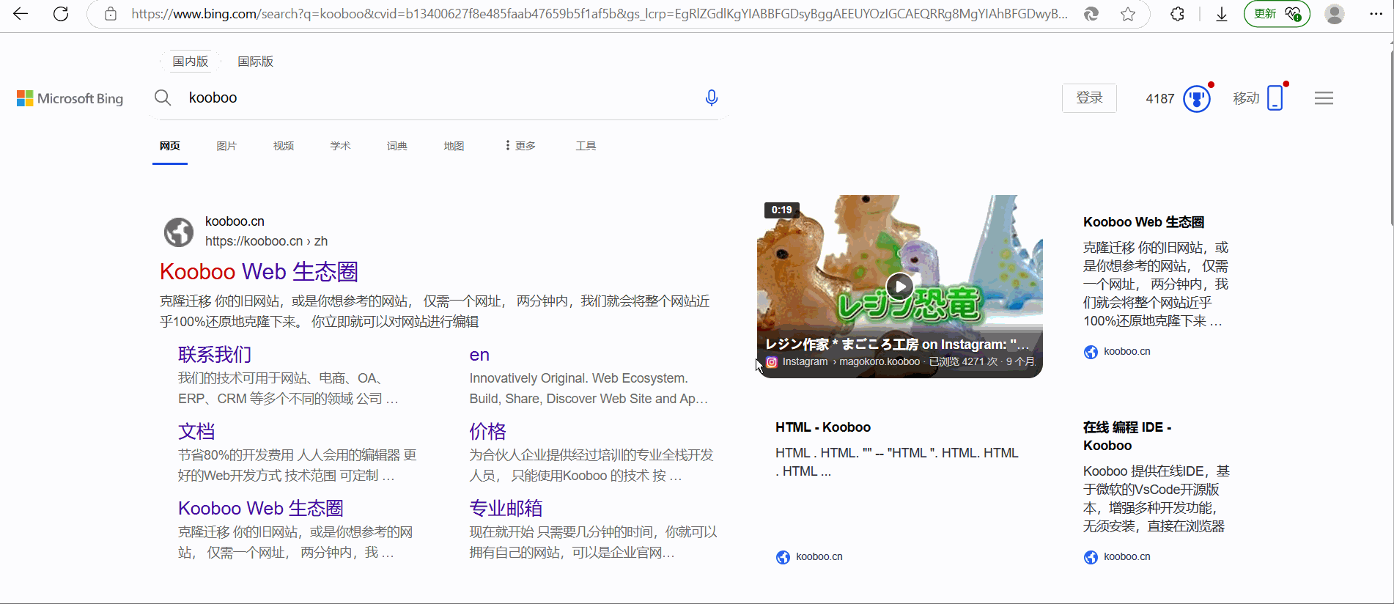
Task: Switch to 国际版 version
Action: 255,62
